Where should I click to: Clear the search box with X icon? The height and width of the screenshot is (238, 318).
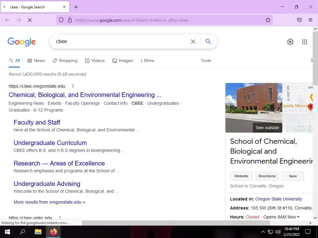[x=193, y=42]
